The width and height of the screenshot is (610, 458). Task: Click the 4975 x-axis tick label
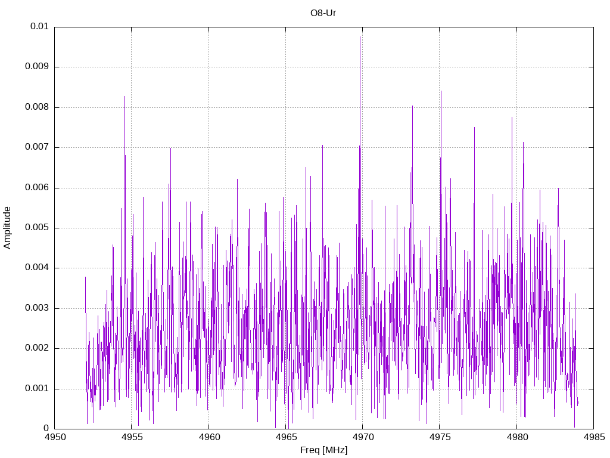click(440, 437)
